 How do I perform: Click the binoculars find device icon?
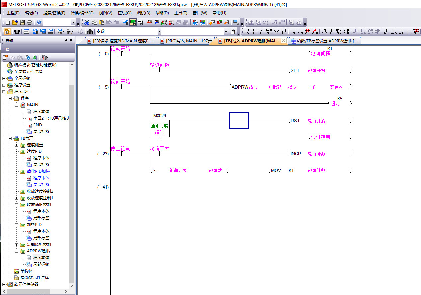pos(90,31)
